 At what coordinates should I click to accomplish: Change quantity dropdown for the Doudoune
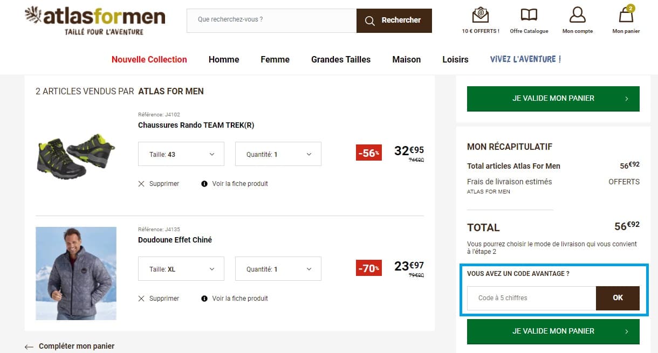click(278, 268)
